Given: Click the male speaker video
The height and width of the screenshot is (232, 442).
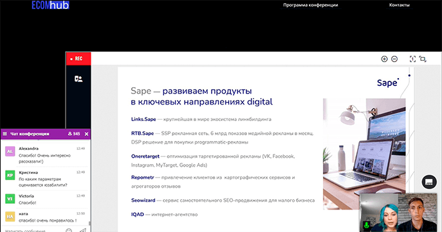Looking at the screenshot, I should [418, 213].
